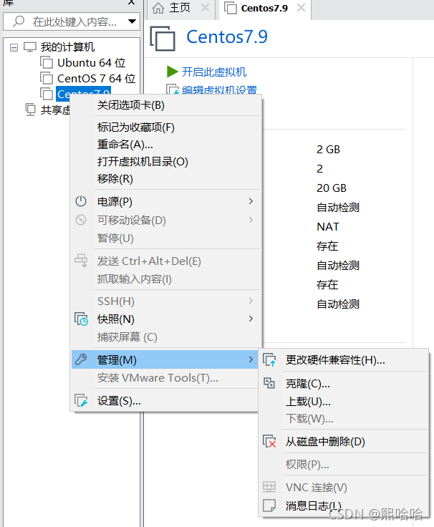
Task: Select 暂停(U) menu entry
Action: pyautogui.click(x=115, y=238)
